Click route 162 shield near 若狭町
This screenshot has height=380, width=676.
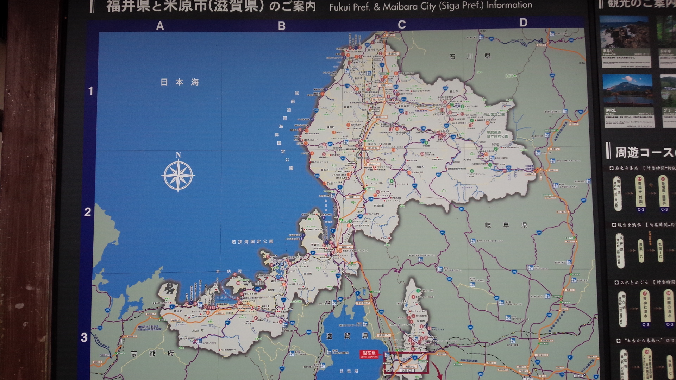[x=257, y=289]
